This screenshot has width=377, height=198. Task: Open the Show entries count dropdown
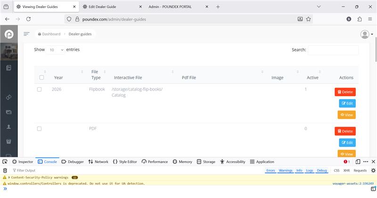(x=56, y=50)
